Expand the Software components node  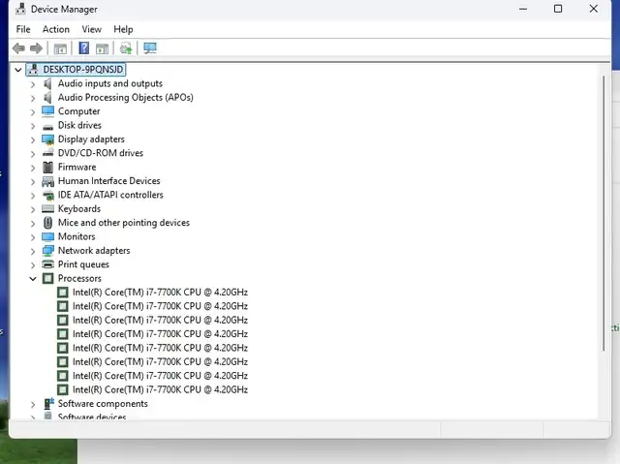tap(33, 404)
